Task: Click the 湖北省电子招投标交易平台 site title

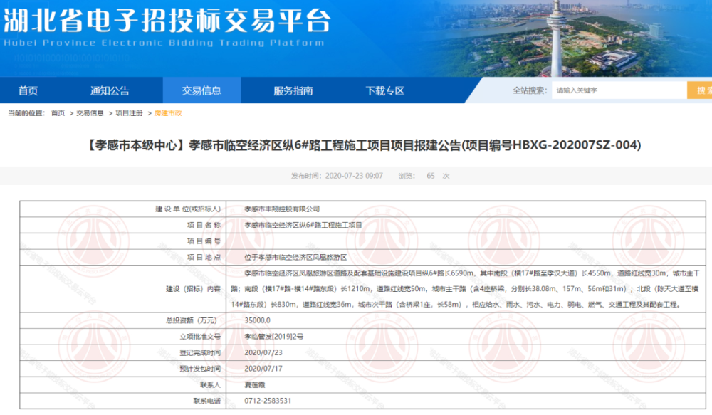Action: pyautogui.click(x=167, y=21)
